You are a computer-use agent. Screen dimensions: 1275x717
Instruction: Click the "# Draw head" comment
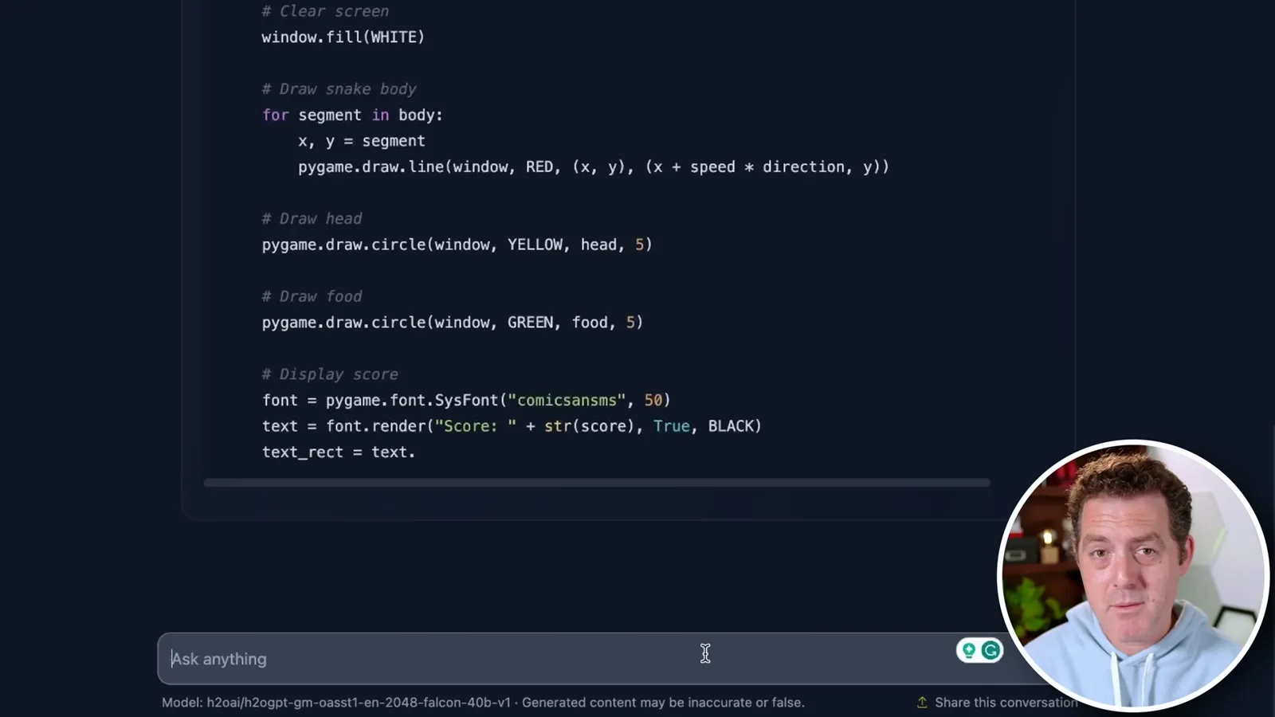pos(312,218)
